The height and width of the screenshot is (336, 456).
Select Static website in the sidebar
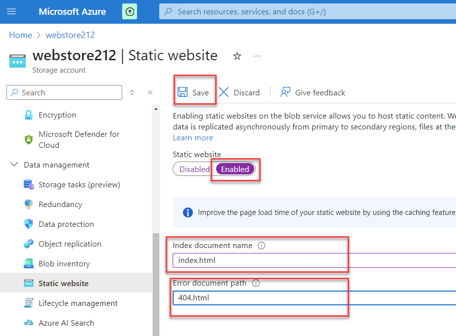click(x=62, y=283)
